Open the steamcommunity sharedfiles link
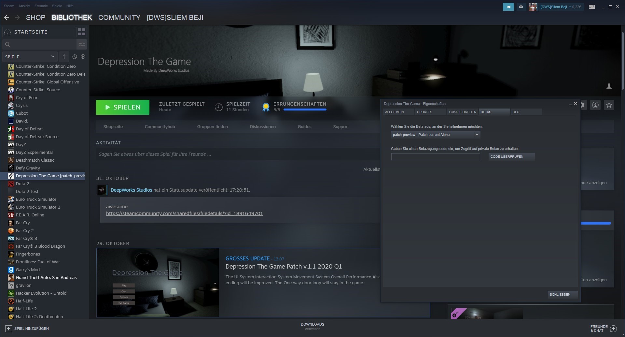 (184, 213)
